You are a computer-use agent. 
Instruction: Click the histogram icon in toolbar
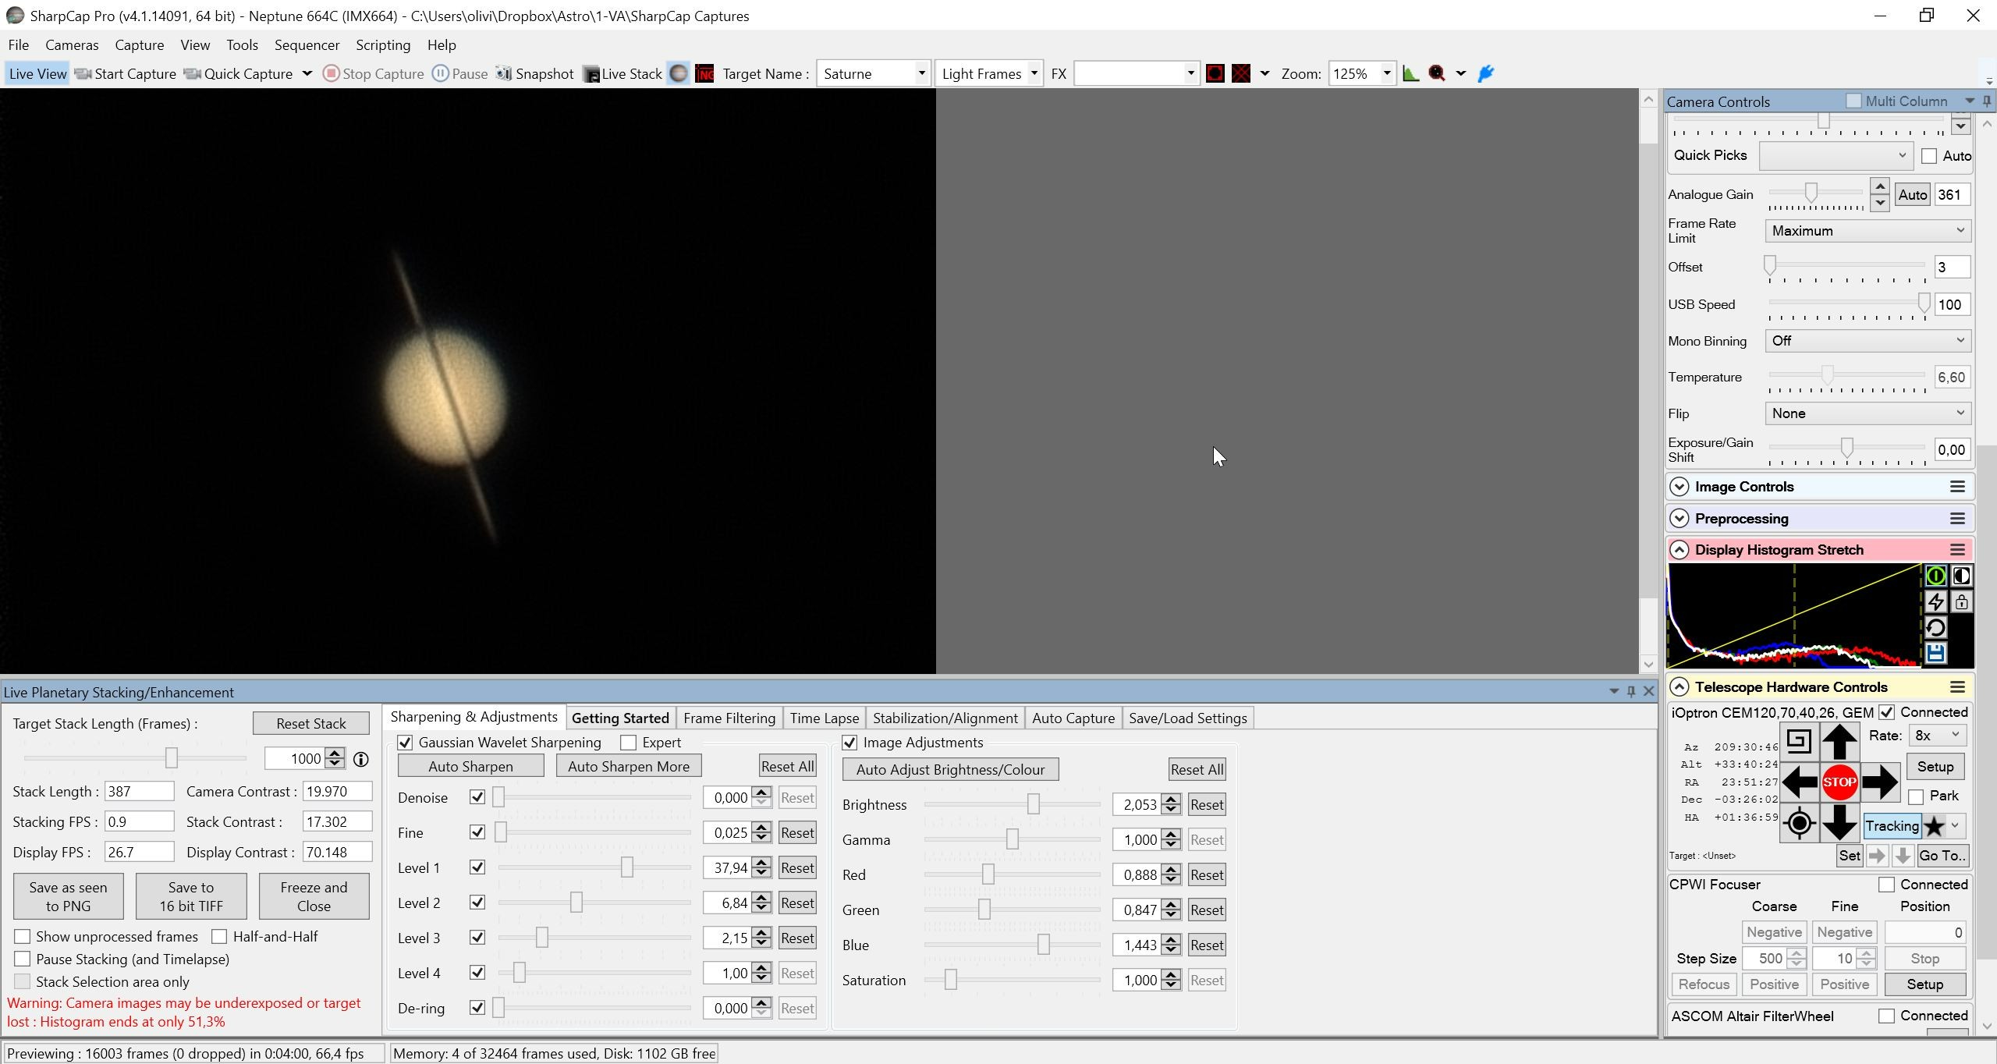point(1410,73)
